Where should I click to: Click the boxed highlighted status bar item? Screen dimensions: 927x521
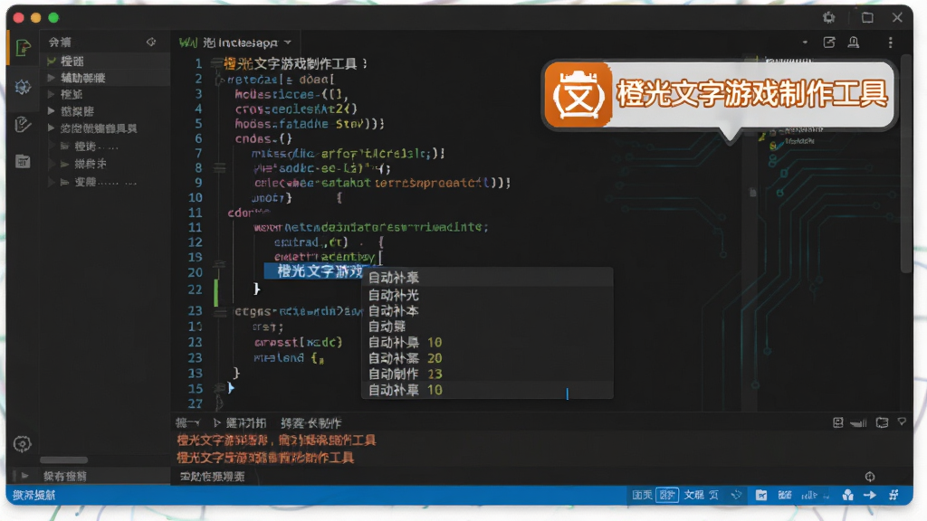(x=667, y=495)
